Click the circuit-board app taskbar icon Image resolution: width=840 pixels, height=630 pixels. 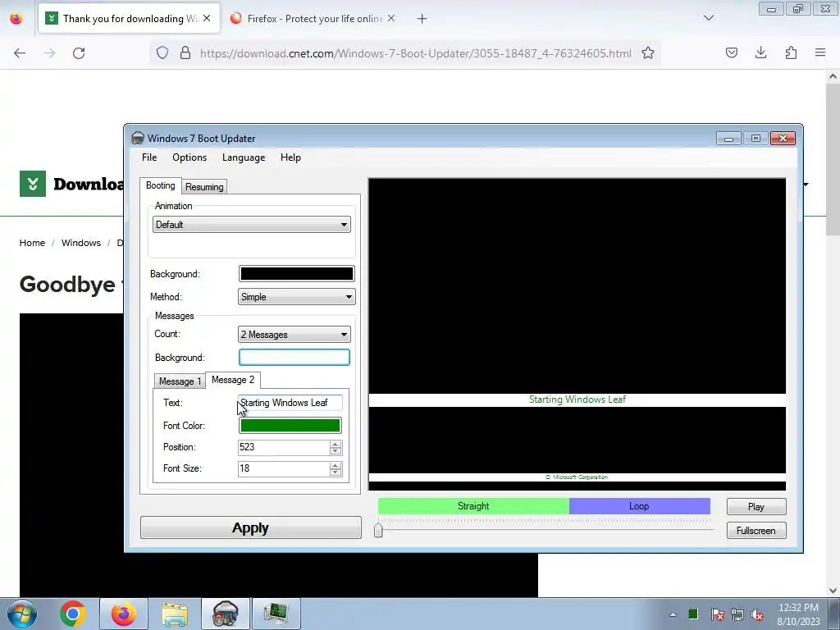click(276, 614)
